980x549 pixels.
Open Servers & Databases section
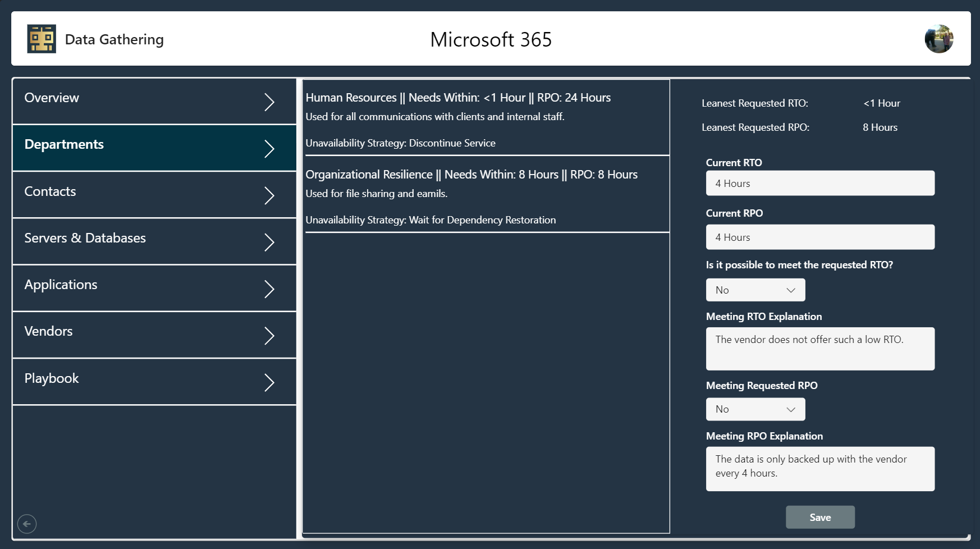[154, 241]
